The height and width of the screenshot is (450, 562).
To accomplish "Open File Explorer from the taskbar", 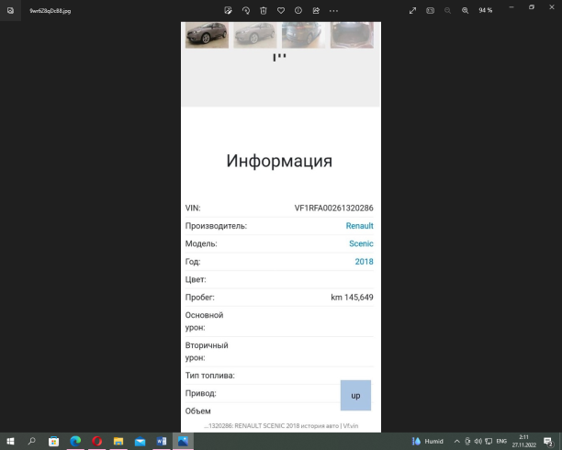I will tap(118, 441).
